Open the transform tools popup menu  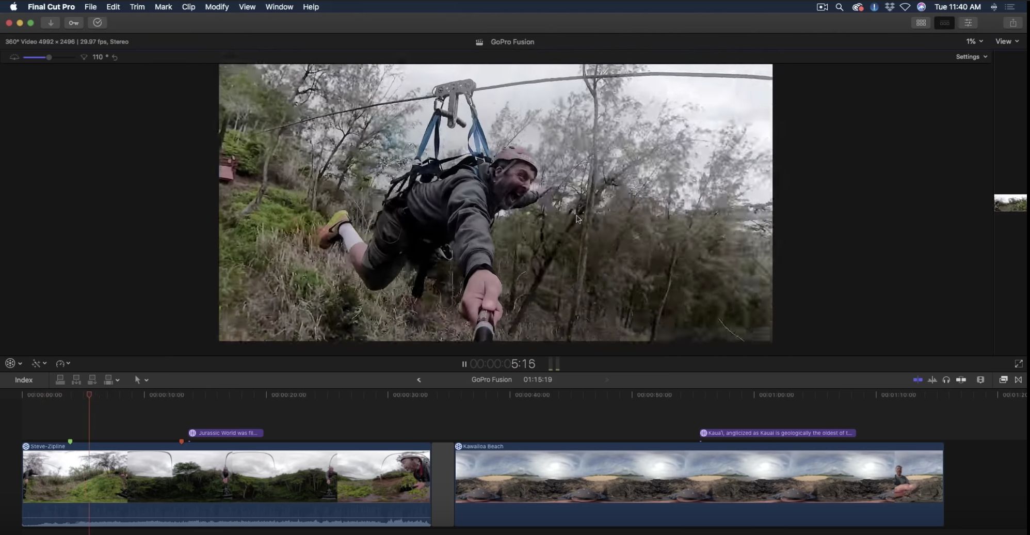[13, 364]
